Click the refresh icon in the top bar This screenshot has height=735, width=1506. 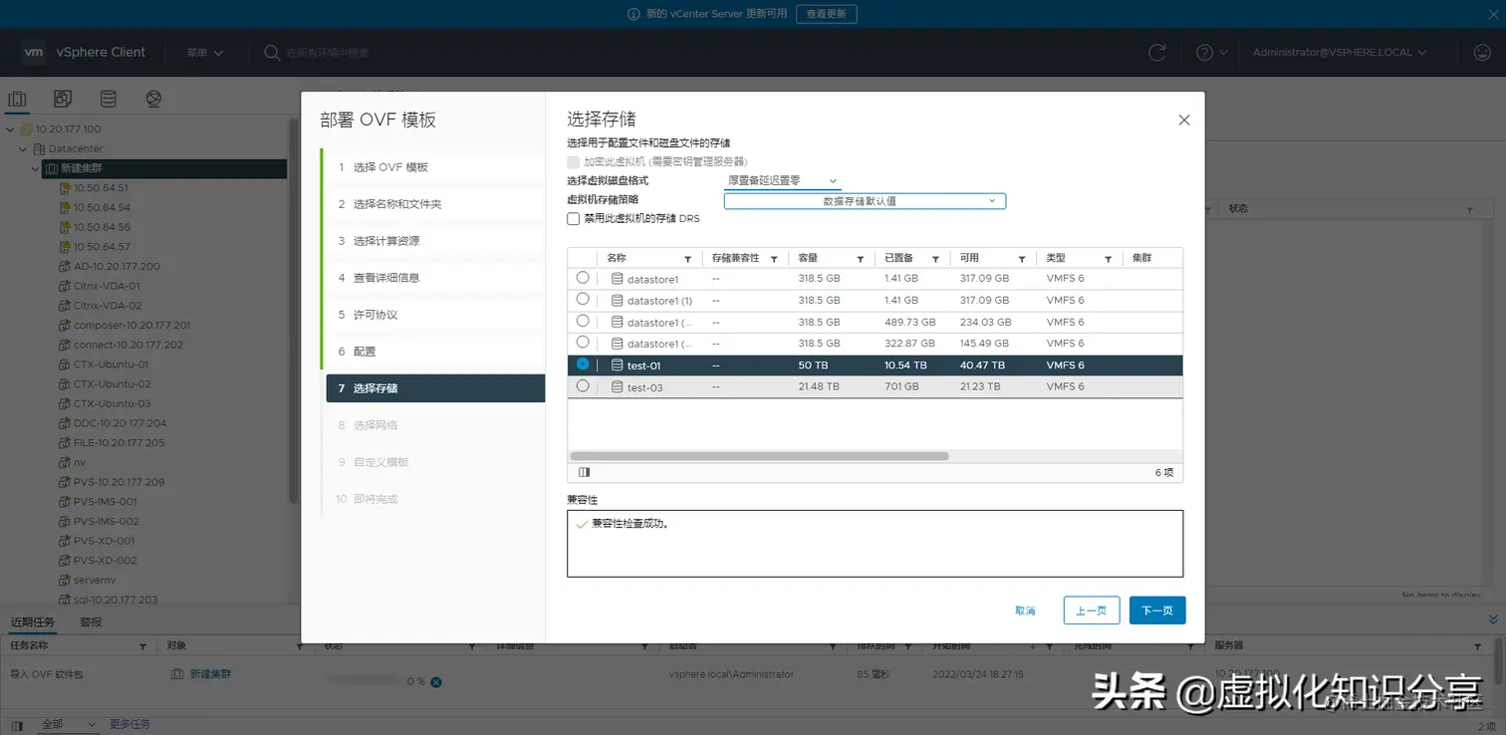[x=1157, y=52]
